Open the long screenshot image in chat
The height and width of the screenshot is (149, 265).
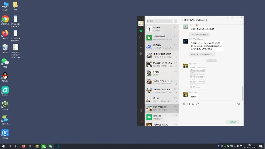pyautogui.click(x=197, y=77)
